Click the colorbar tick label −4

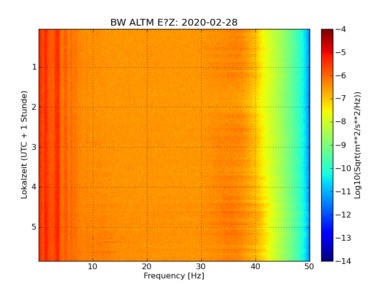pyautogui.click(x=341, y=29)
